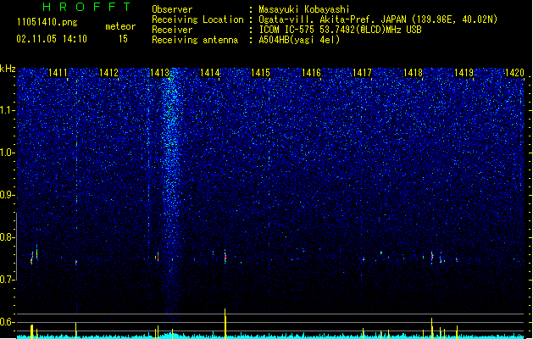Click the 0.7 frequency axis label
The width and height of the screenshot is (533, 339).
8,280
